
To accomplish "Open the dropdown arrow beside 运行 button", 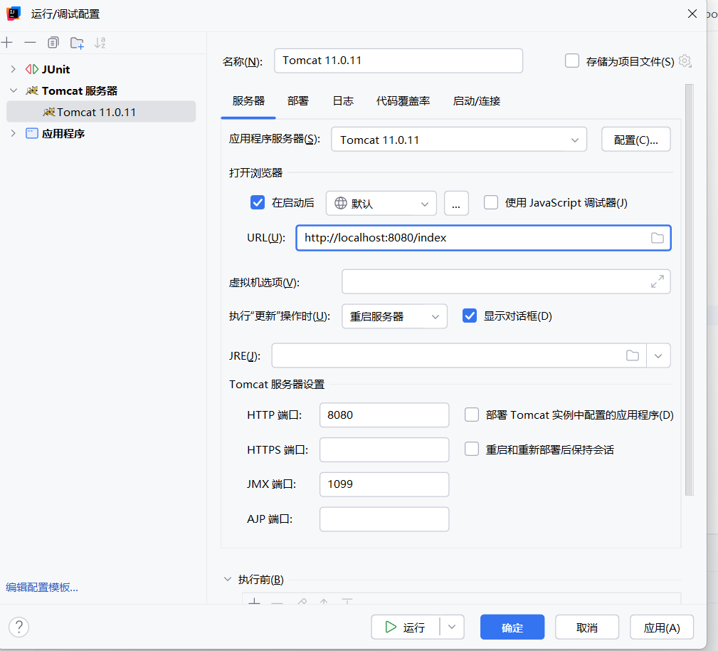I will (x=451, y=627).
